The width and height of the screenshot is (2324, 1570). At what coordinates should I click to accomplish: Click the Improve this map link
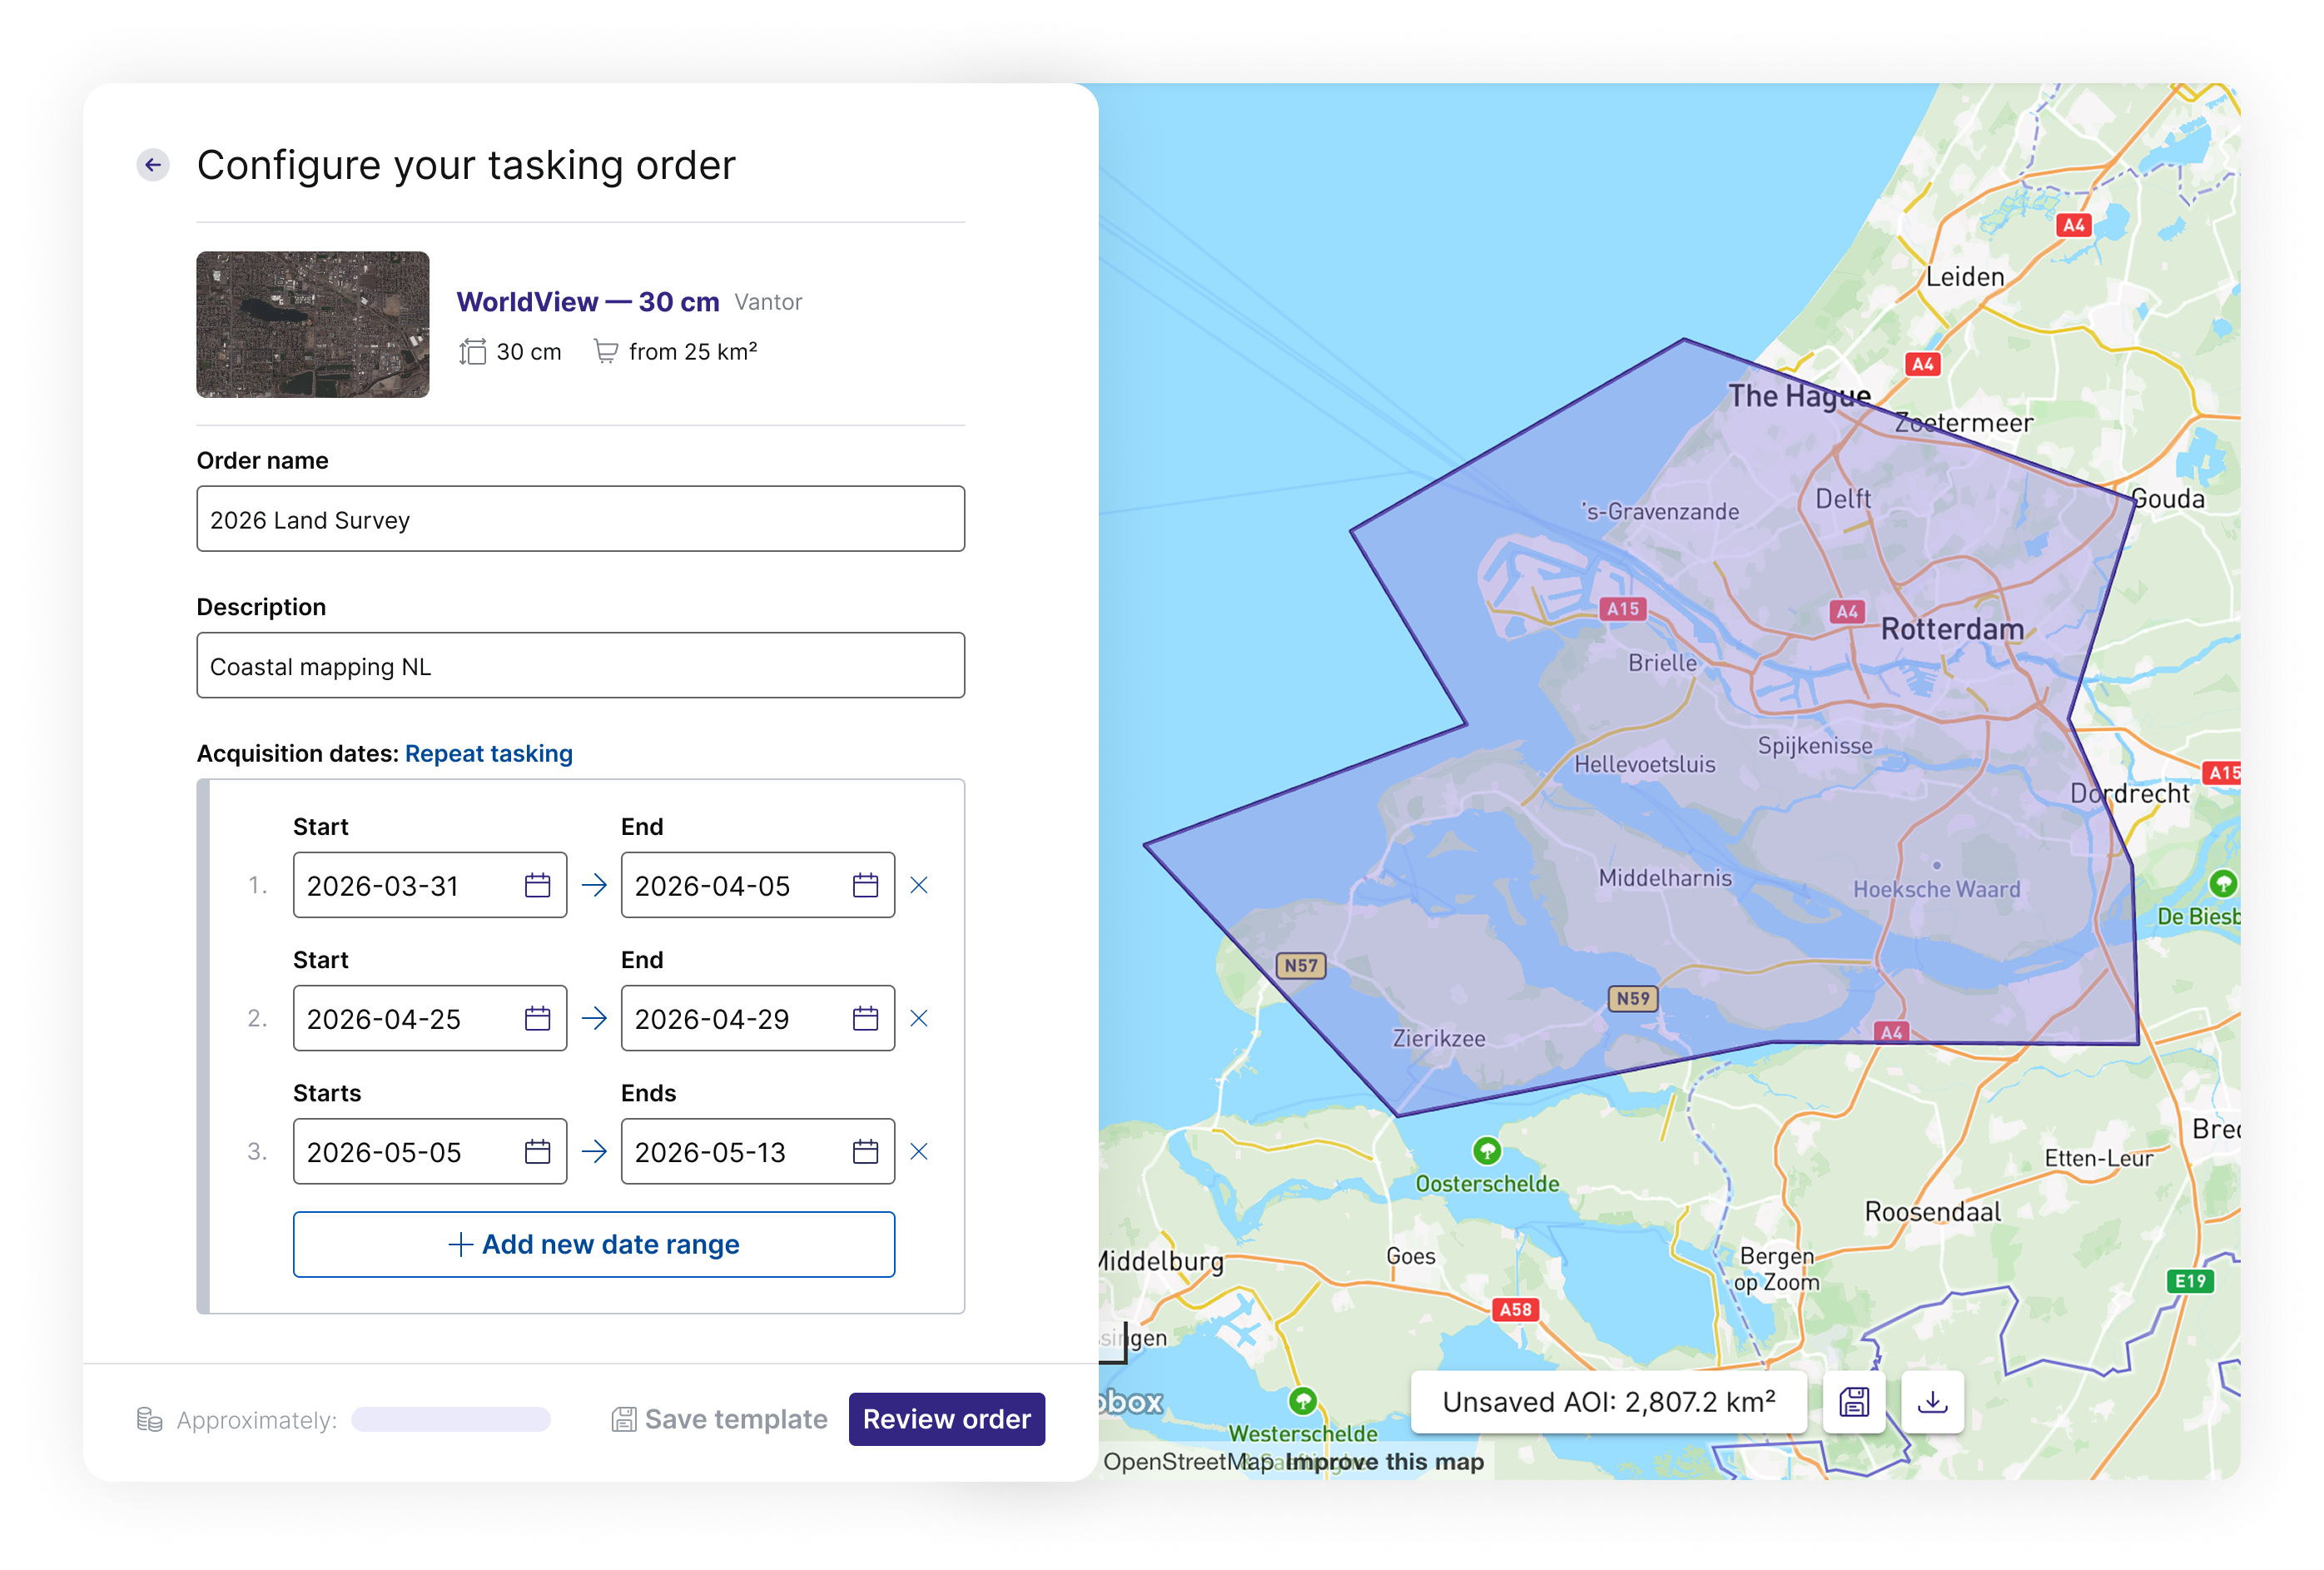(1384, 1462)
